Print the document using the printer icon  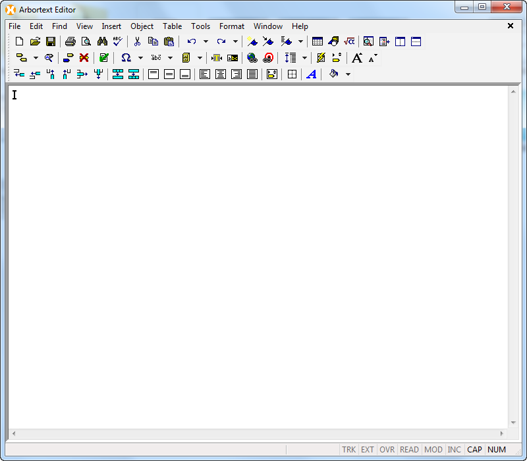point(70,41)
